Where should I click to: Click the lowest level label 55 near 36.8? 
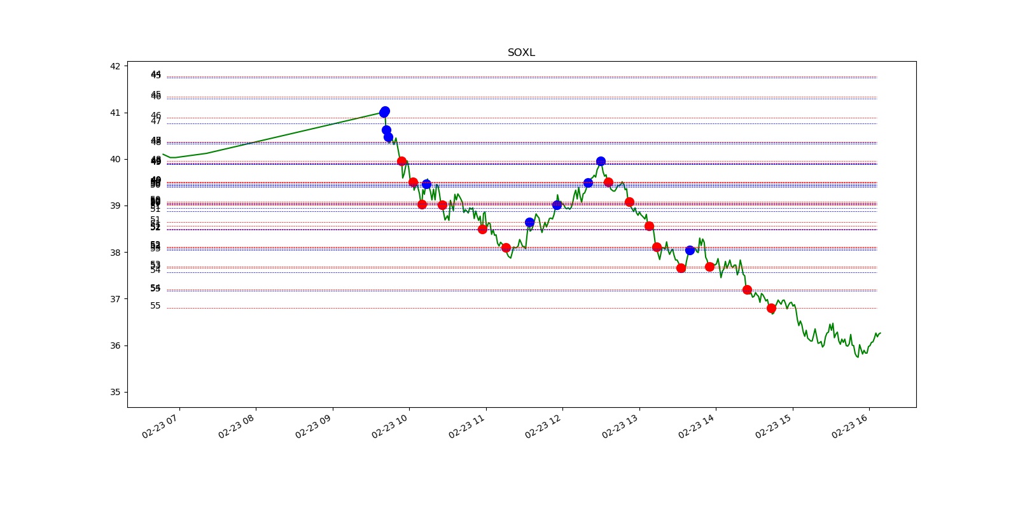click(x=156, y=306)
